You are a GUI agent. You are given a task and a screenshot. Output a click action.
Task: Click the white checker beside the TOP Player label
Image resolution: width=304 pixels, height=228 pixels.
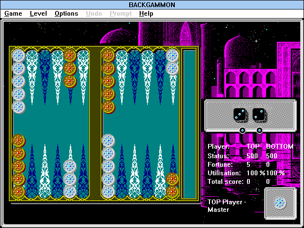tap(280, 202)
